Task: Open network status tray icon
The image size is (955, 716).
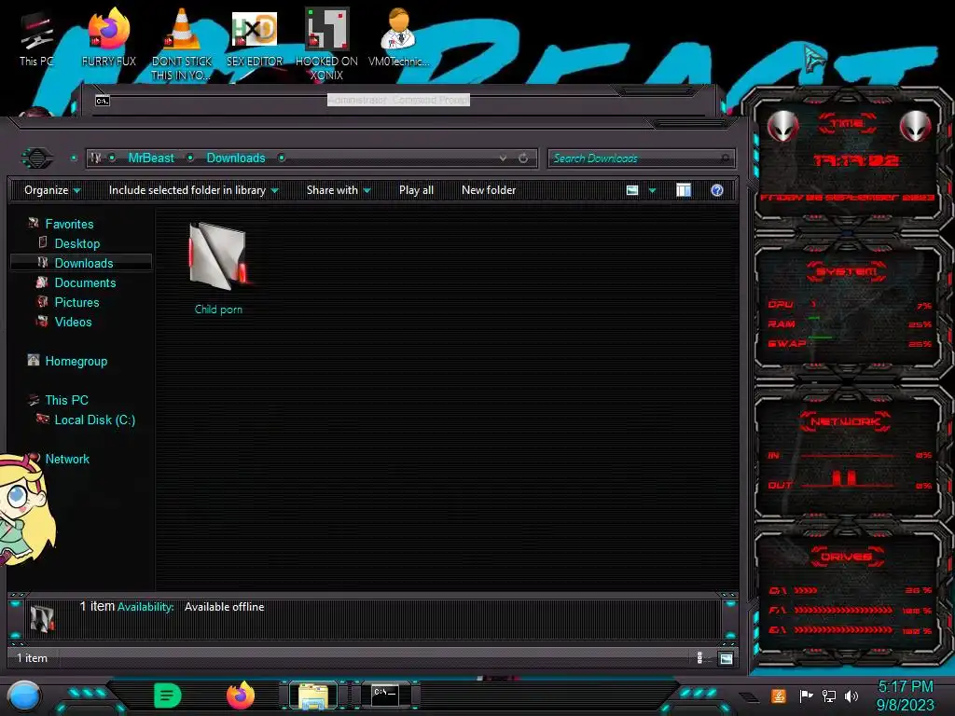Action: coord(828,695)
